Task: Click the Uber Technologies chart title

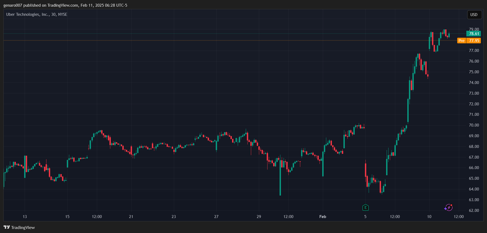Action: 37,14
